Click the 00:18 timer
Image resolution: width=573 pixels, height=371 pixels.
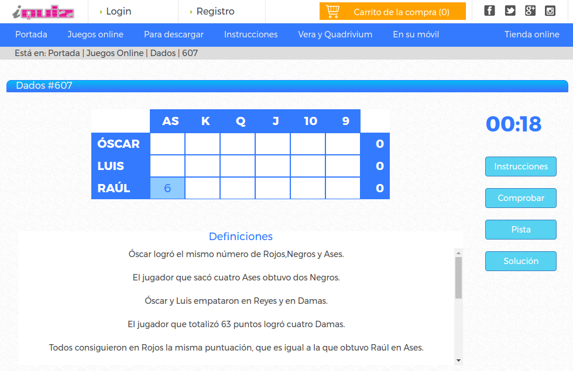pyautogui.click(x=513, y=124)
